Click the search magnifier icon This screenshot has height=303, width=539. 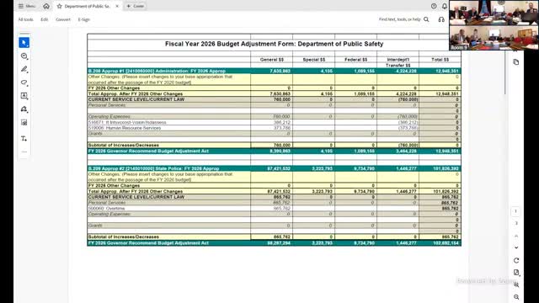coord(426,19)
